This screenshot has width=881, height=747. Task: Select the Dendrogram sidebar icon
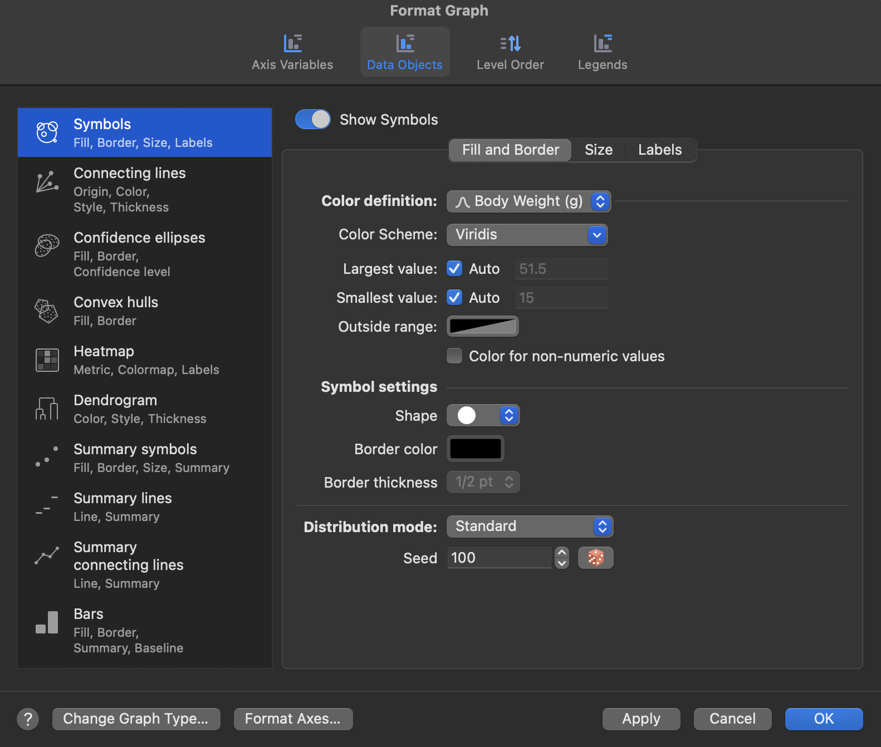(x=47, y=409)
